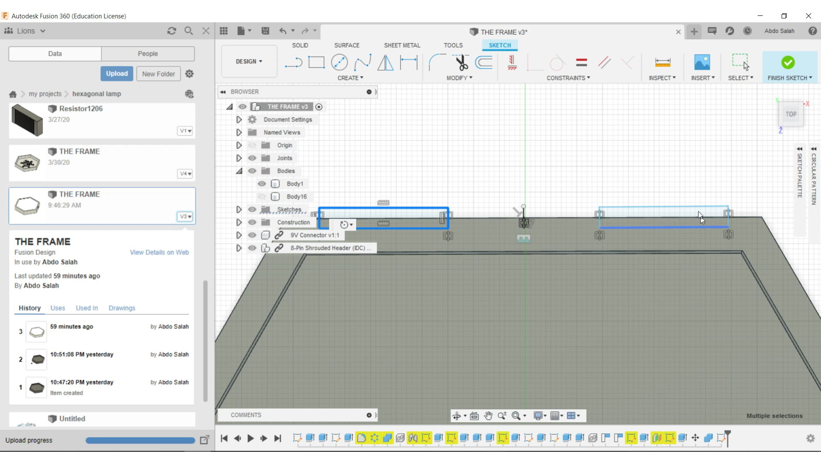Switch to the SHEET METAL tab
Image resolution: width=821 pixels, height=462 pixels.
(402, 45)
